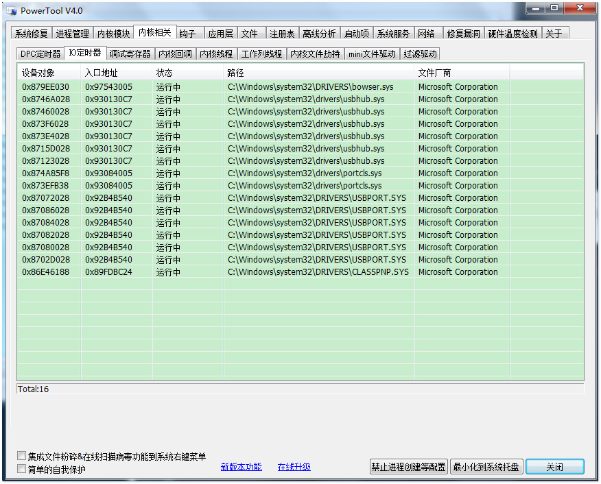Select the row with device 0x87084028

300,223
